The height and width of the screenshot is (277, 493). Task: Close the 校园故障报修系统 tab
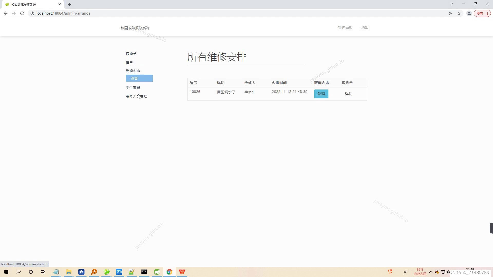point(60,4)
